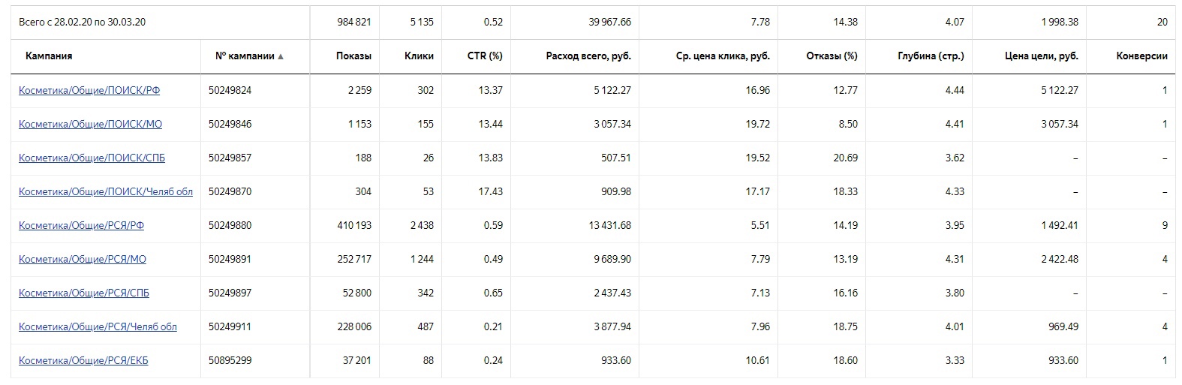This screenshot has height=385, width=1182.
Task: Open campaign Косметика/Общие/ПОИСК/РФ
Action: tap(89, 91)
